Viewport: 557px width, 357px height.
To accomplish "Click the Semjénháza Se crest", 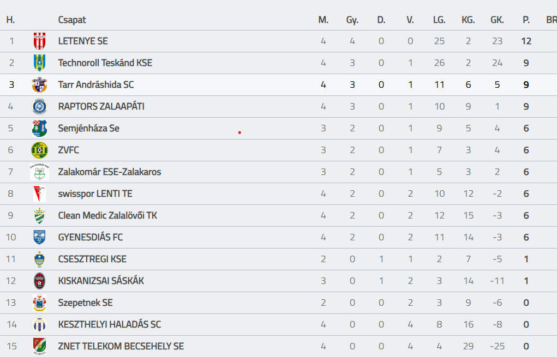I will [39, 129].
